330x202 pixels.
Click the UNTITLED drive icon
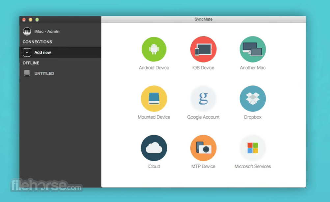click(x=27, y=73)
